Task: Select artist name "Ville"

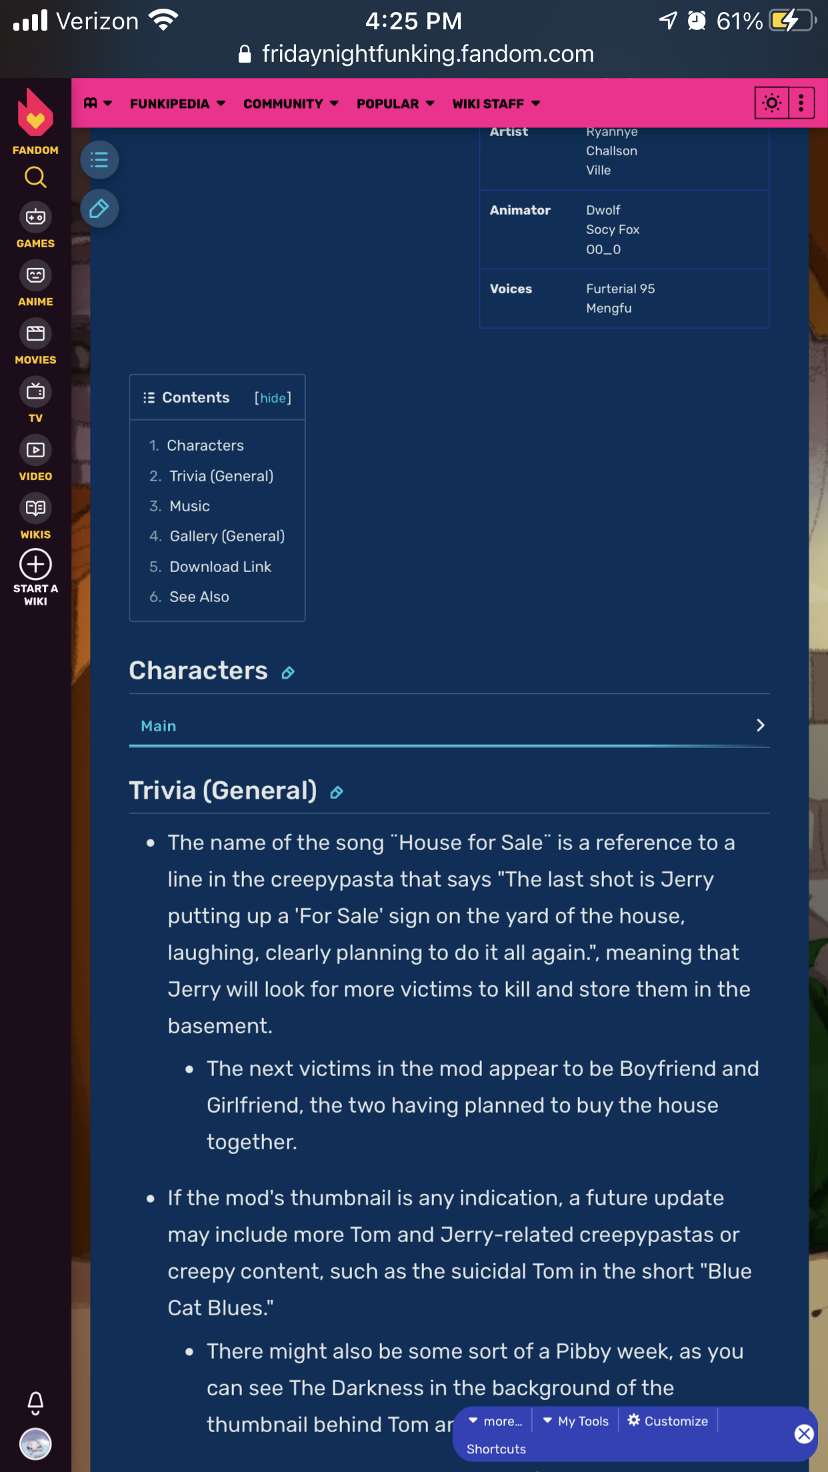Action: [x=598, y=170]
